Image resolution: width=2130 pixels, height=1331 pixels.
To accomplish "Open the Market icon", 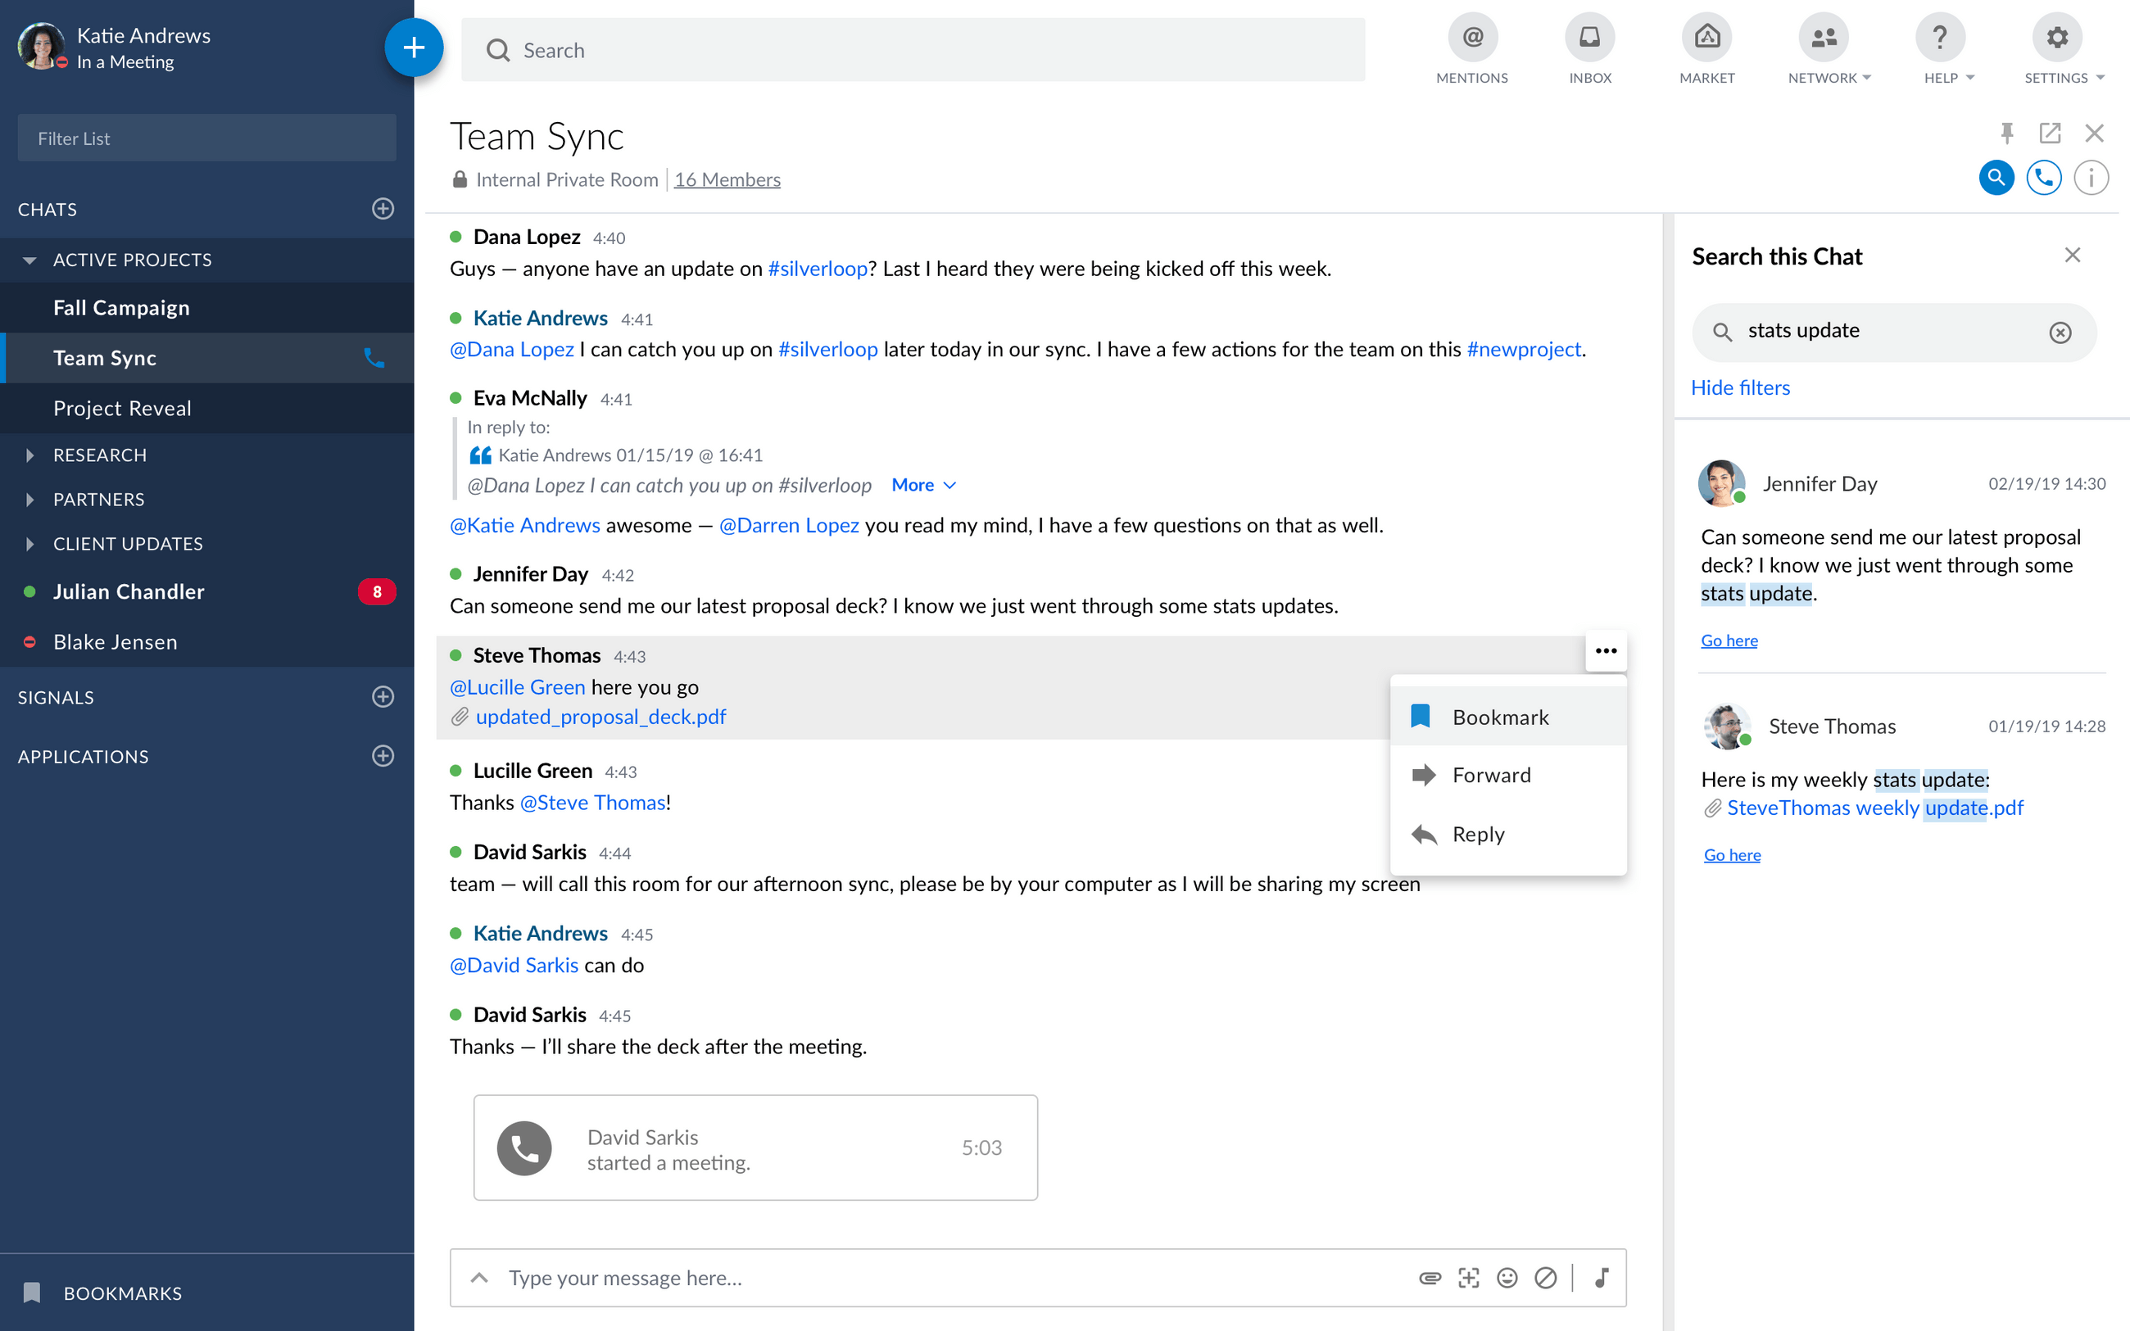I will coord(1706,38).
